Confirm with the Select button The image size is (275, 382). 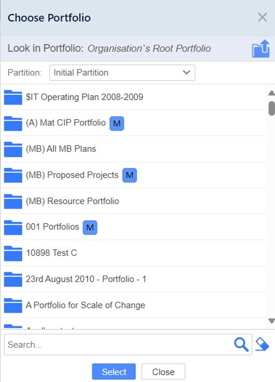pos(114,372)
